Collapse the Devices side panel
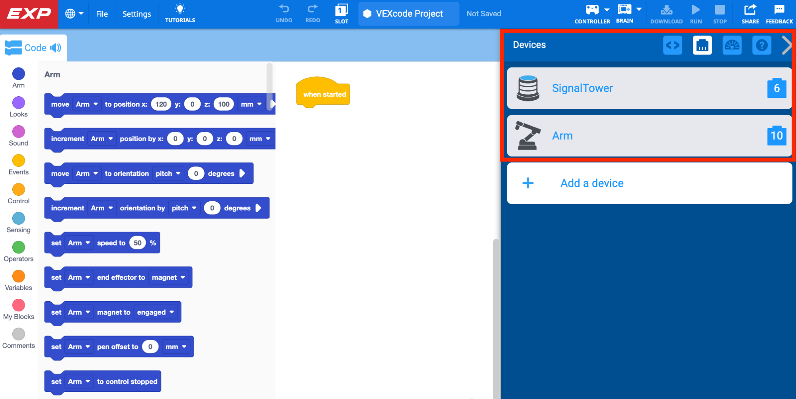The width and height of the screenshot is (796, 399). (x=786, y=45)
